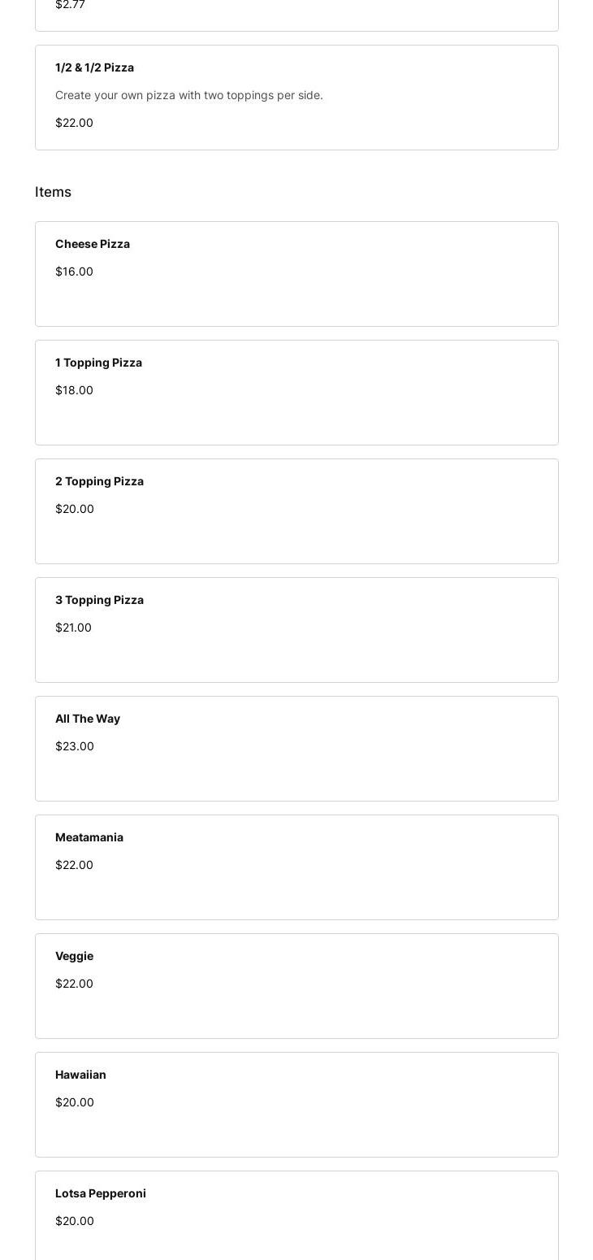Click the $22.00 price under Meatamania
Image resolution: width=593 pixels, height=1260 pixels.
coord(74,865)
